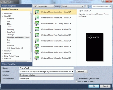Expand the Other Project Types node

tap(3, 56)
